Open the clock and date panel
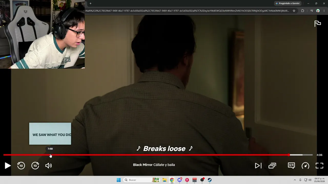Image resolution: width=328 pixels, height=184 pixels. tap(320, 180)
